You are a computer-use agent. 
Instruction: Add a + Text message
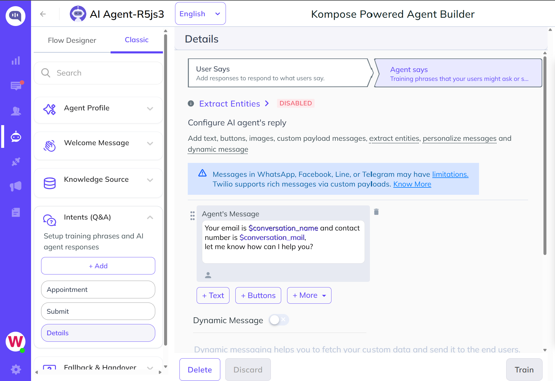click(x=213, y=295)
